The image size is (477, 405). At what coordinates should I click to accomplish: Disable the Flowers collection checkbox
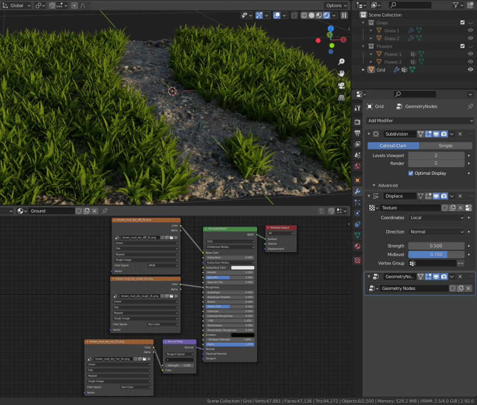[x=462, y=46]
